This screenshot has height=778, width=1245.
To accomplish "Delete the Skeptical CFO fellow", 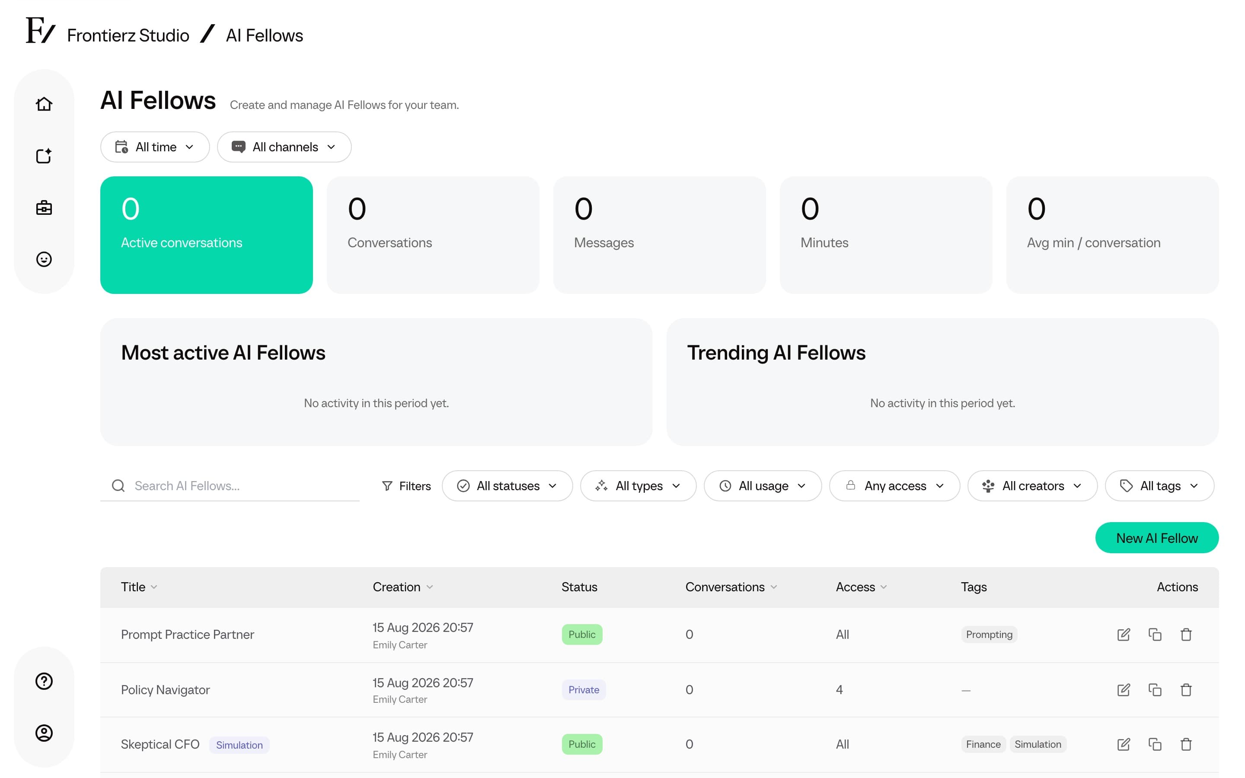I will (x=1186, y=744).
